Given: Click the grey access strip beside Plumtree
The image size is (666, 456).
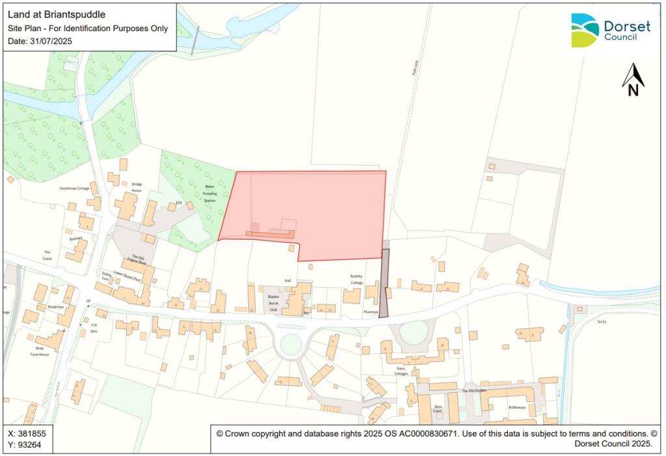Looking at the screenshot, I should click(x=384, y=283).
